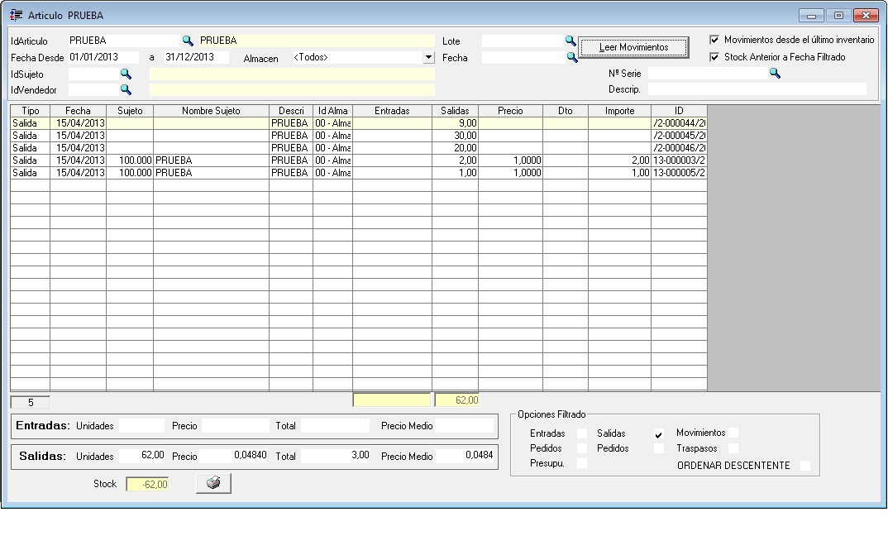The image size is (888, 536).
Task: Click the Lote input field
Action: click(523, 41)
